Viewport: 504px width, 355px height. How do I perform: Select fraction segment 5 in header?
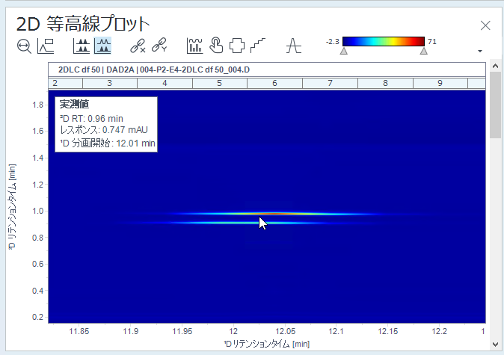pyautogui.click(x=220, y=83)
